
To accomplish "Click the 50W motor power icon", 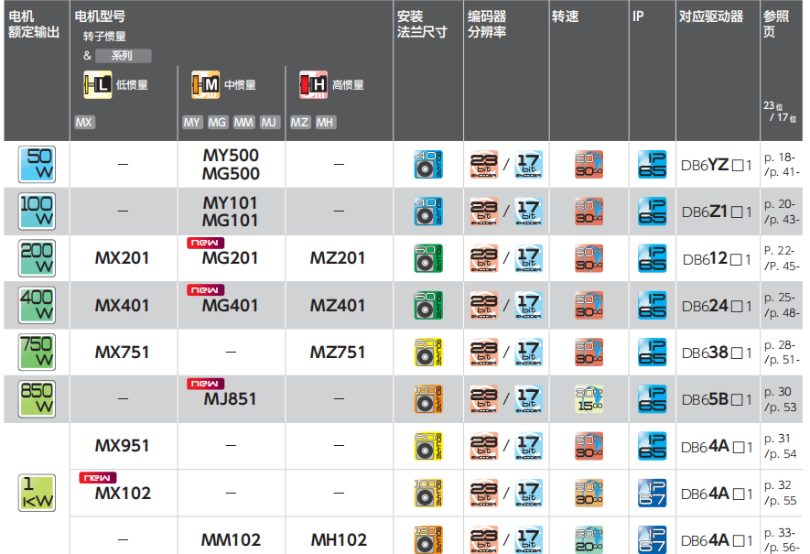I will tap(34, 162).
